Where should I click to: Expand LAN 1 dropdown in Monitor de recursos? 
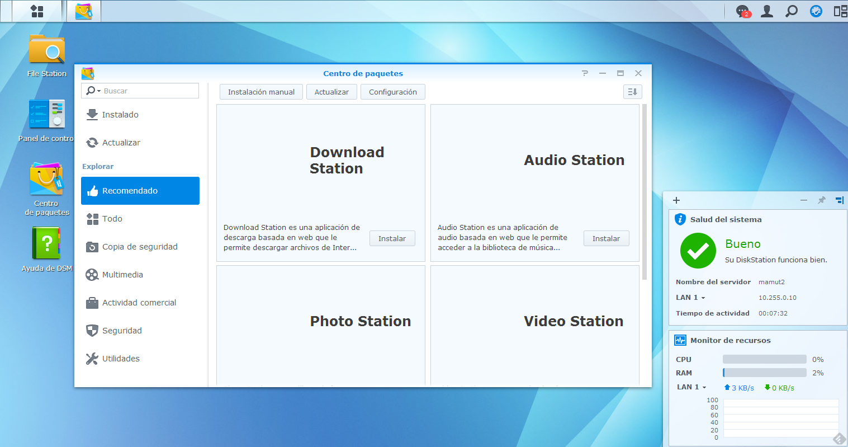704,388
